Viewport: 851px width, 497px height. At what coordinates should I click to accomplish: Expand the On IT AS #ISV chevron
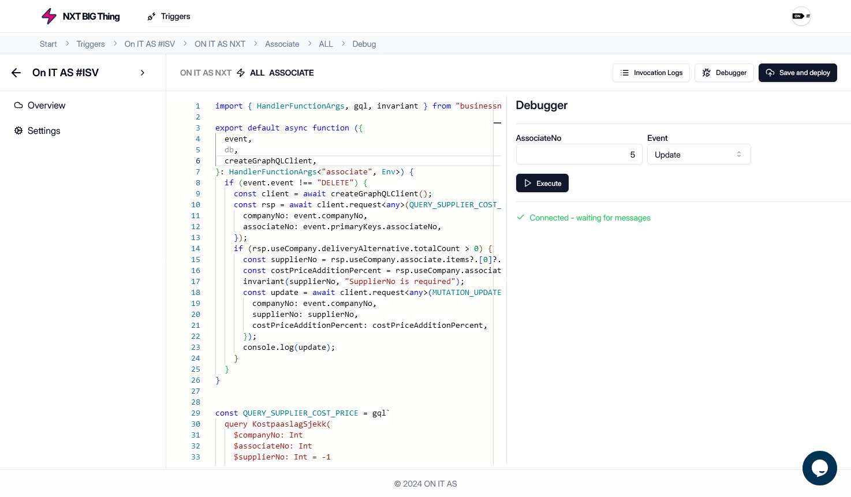(143, 73)
